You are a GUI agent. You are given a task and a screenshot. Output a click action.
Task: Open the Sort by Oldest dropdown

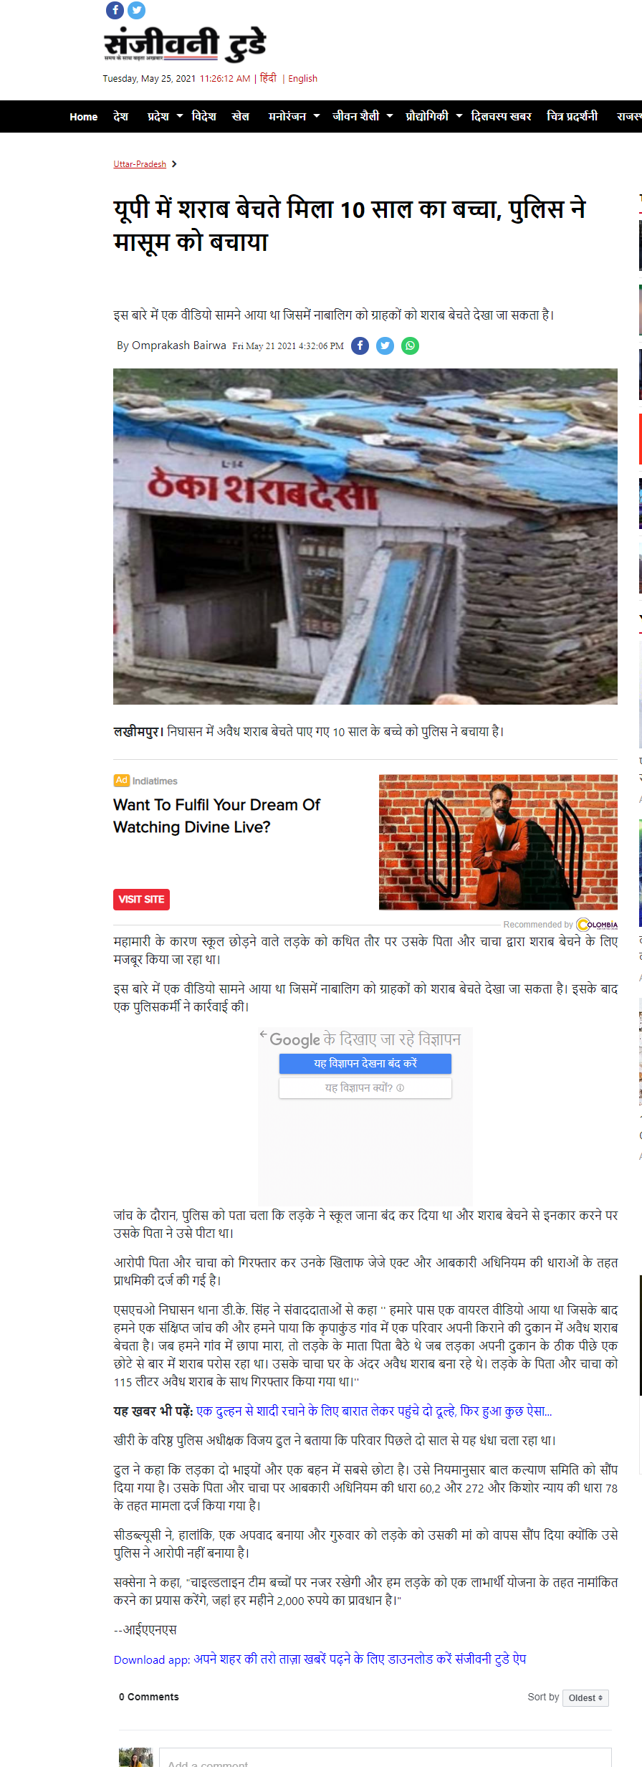[x=585, y=1697]
